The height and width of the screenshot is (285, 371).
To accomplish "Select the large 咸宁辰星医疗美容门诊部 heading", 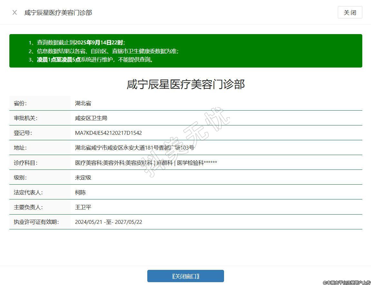I will click(x=185, y=84).
